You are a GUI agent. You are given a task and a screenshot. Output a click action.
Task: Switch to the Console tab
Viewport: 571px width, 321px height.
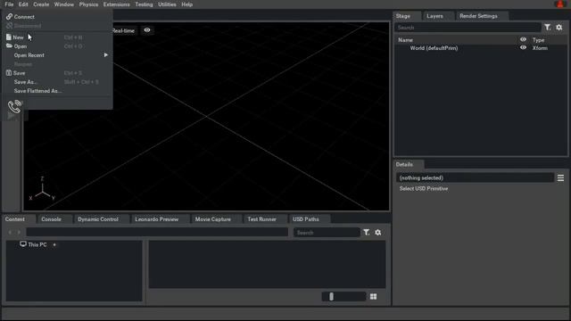(x=52, y=219)
